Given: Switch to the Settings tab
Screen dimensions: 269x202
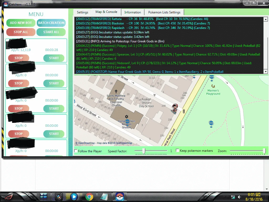Looking at the screenshot, I should click(x=82, y=12).
